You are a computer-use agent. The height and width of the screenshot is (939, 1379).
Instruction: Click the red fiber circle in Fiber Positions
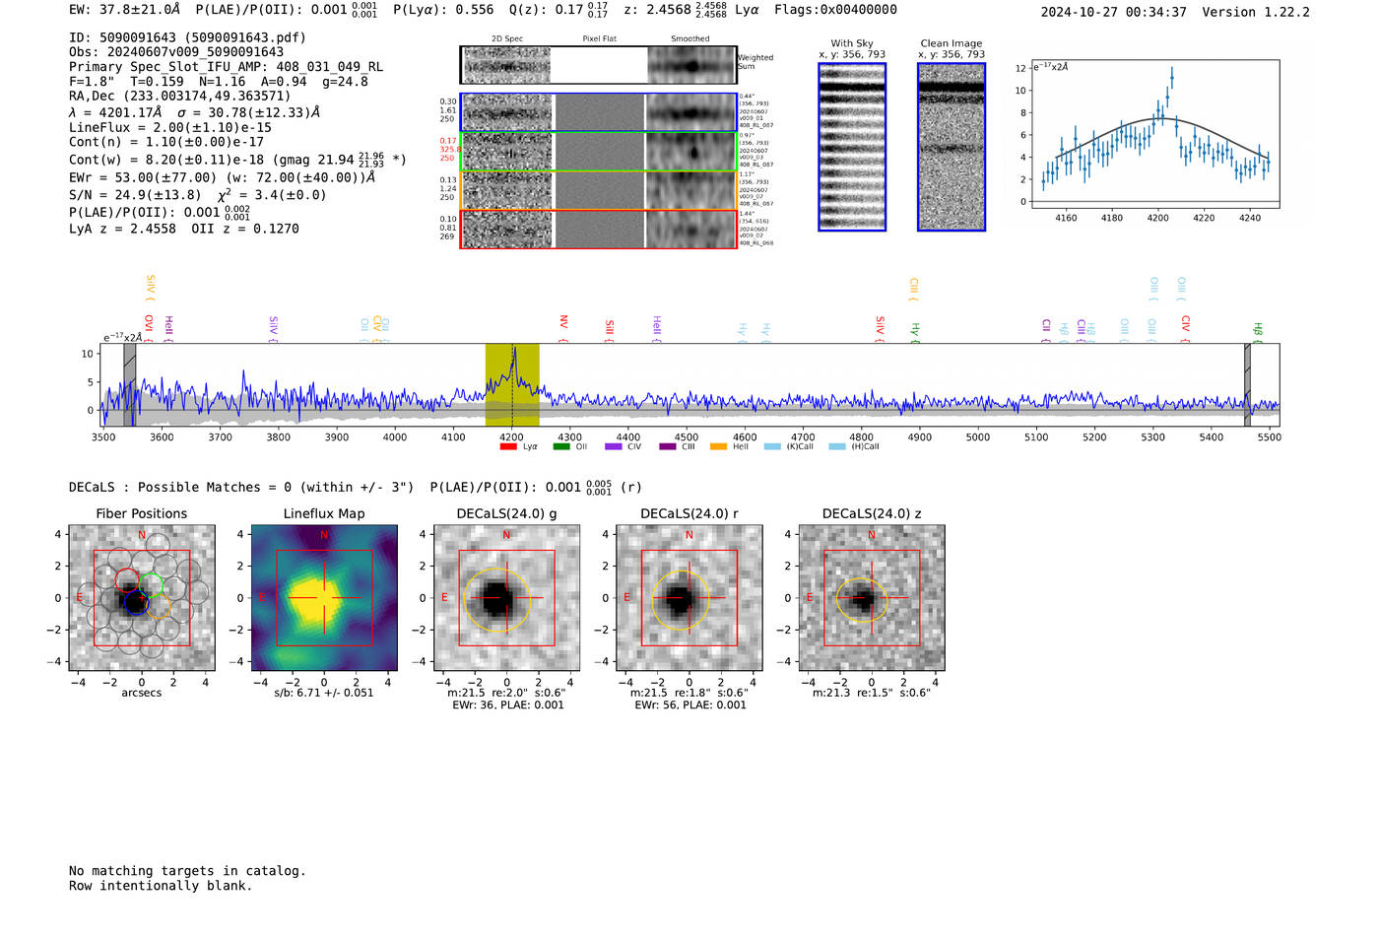pyautogui.click(x=126, y=580)
